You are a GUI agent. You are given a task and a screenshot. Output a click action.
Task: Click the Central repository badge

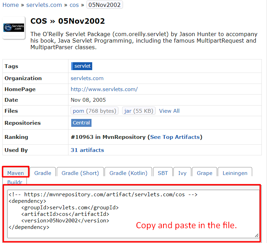(81, 123)
